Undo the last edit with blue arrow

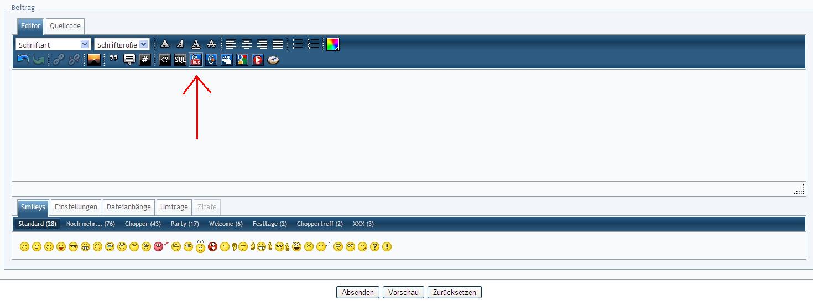click(x=23, y=60)
